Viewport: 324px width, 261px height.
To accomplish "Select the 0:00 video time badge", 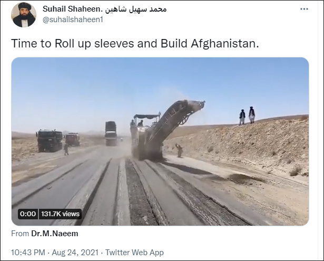I will tap(28, 214).
